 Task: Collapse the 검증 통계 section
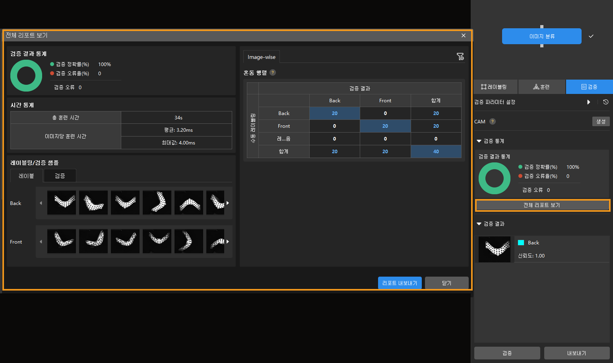tap(479, 141)
